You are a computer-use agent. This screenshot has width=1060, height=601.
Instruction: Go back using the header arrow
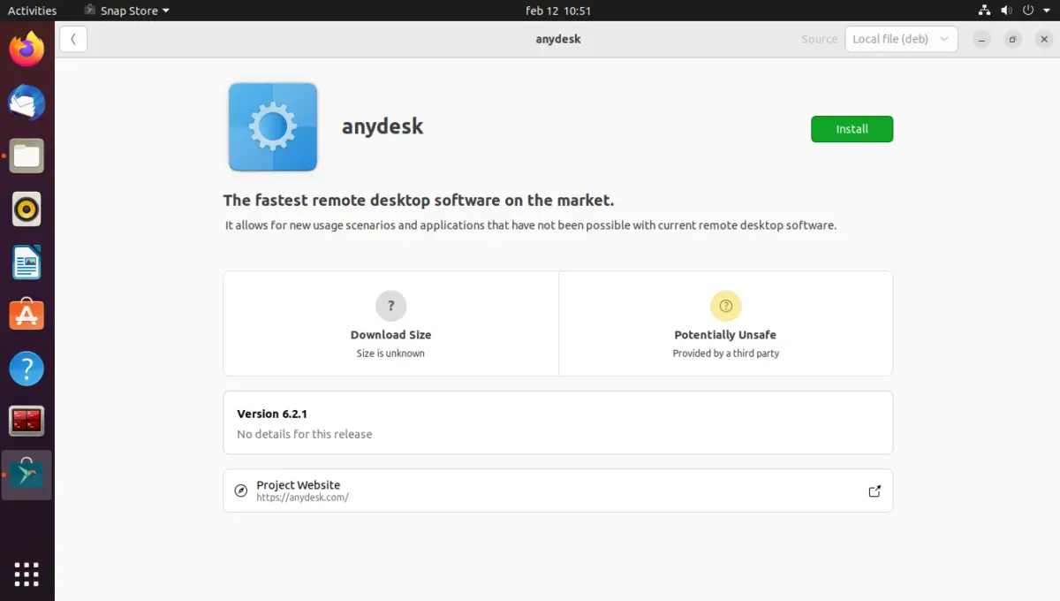73,39
